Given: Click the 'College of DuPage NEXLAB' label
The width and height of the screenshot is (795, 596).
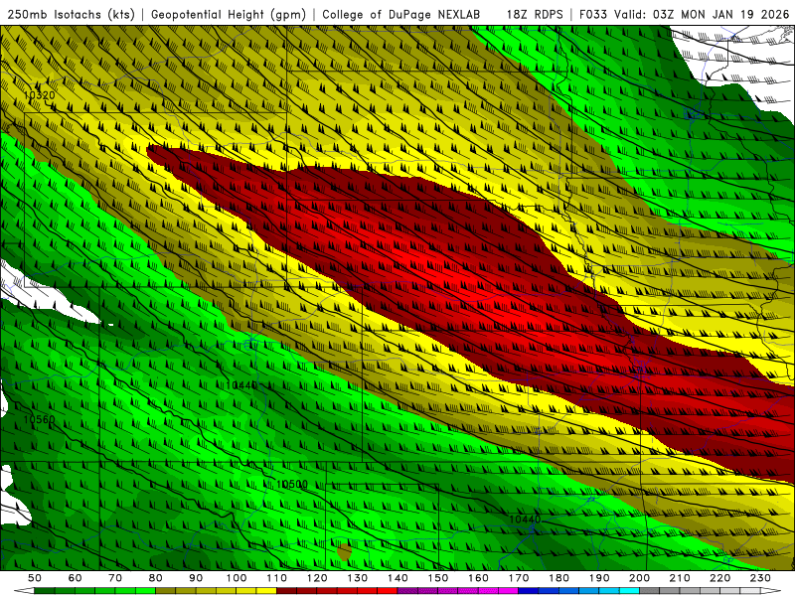Looking at the screenshot, I should [401, 15].
